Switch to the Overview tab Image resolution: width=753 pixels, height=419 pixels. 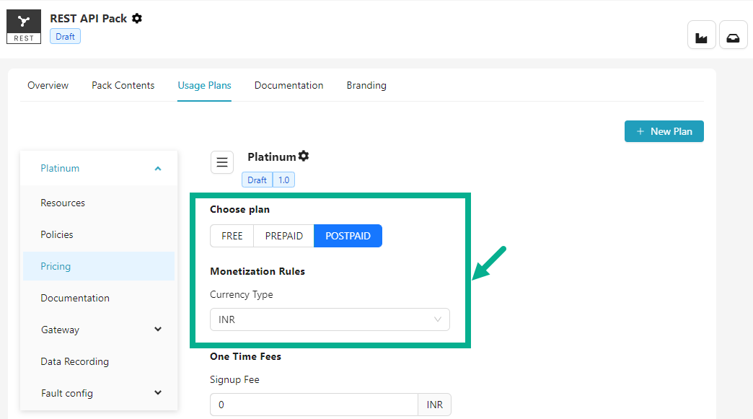pos(48,85)
